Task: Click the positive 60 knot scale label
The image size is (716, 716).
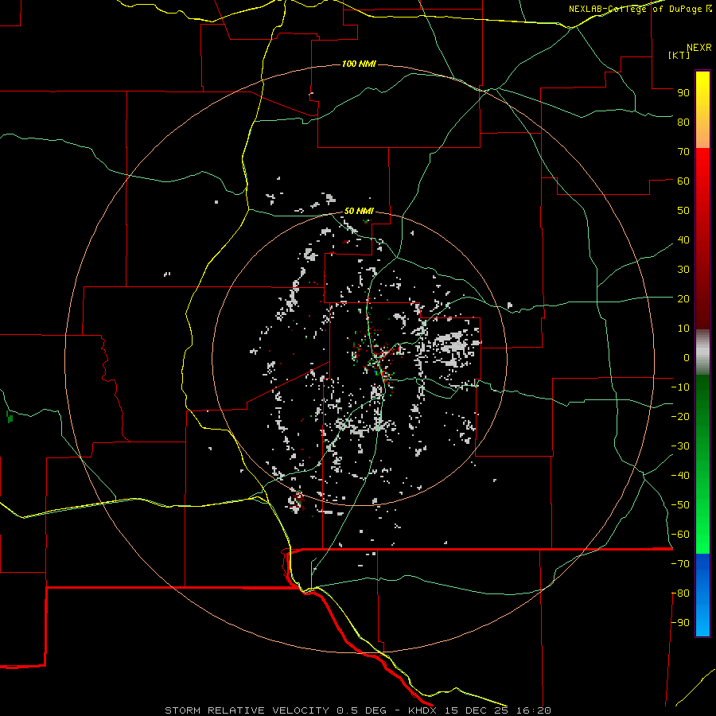Action: tap(683, 181)
